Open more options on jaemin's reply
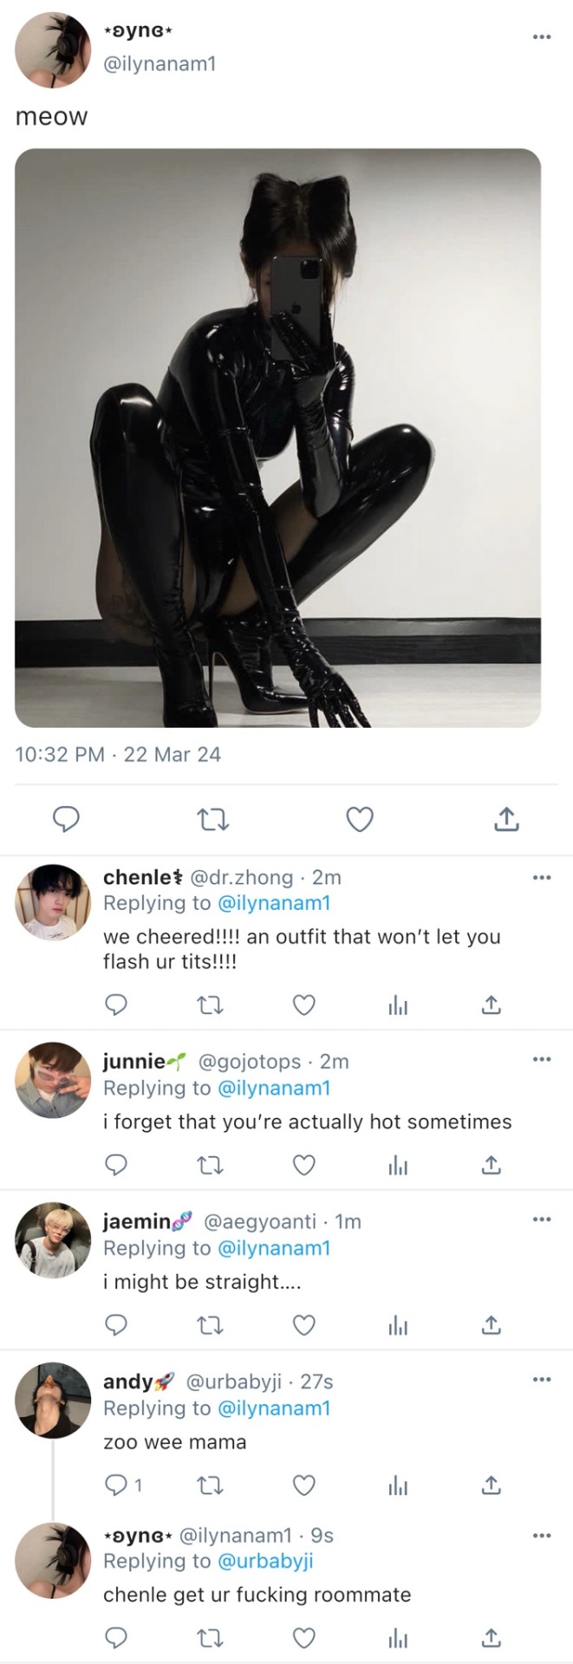573x1664 pixels. click(542, 1219)
